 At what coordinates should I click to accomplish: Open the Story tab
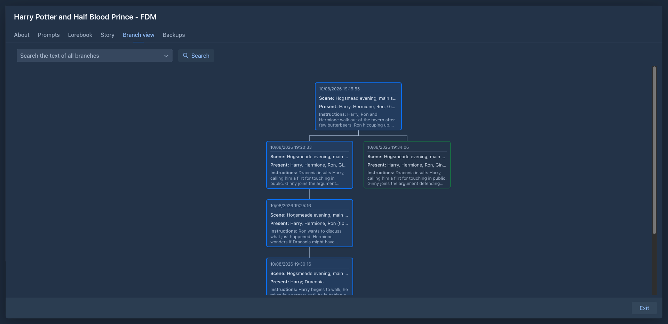coord(108,35)
